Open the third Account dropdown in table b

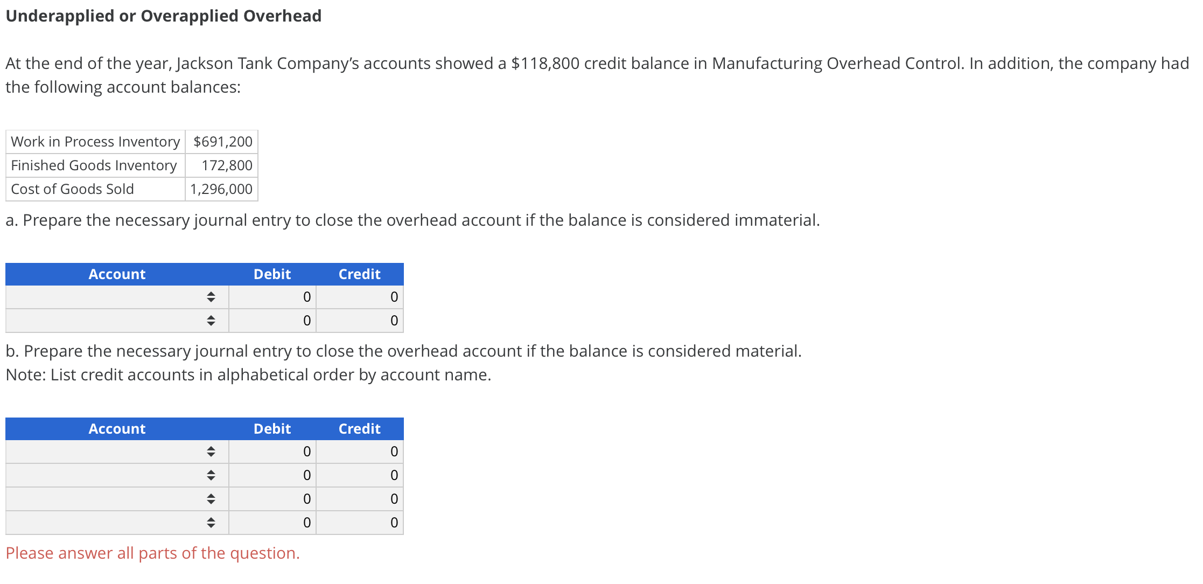212,499
